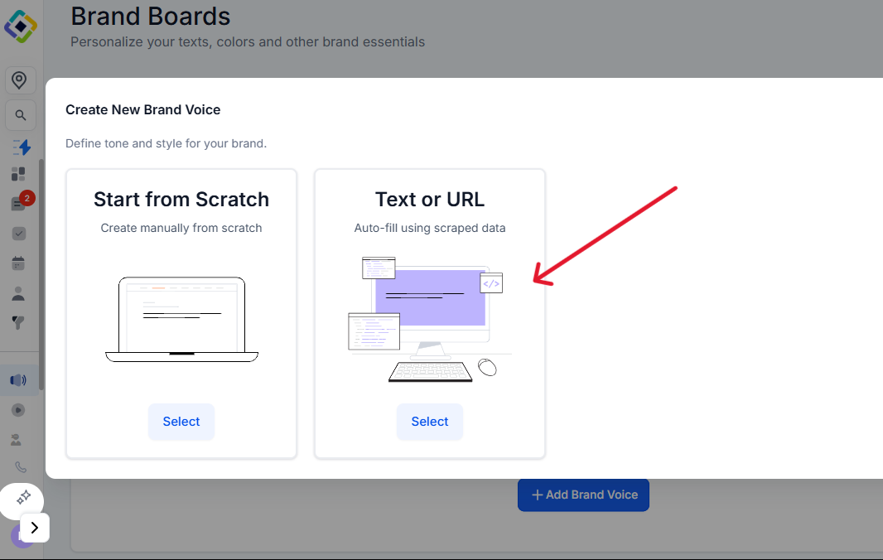Select the Start from Scratch option

click(181, 422)
